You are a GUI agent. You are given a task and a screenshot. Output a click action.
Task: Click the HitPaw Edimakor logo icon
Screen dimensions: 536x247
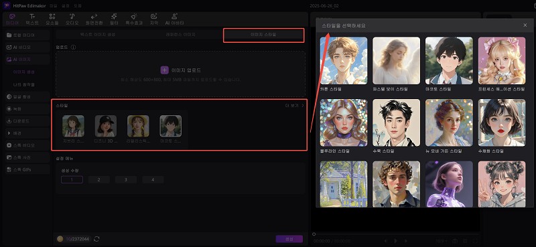6,6
